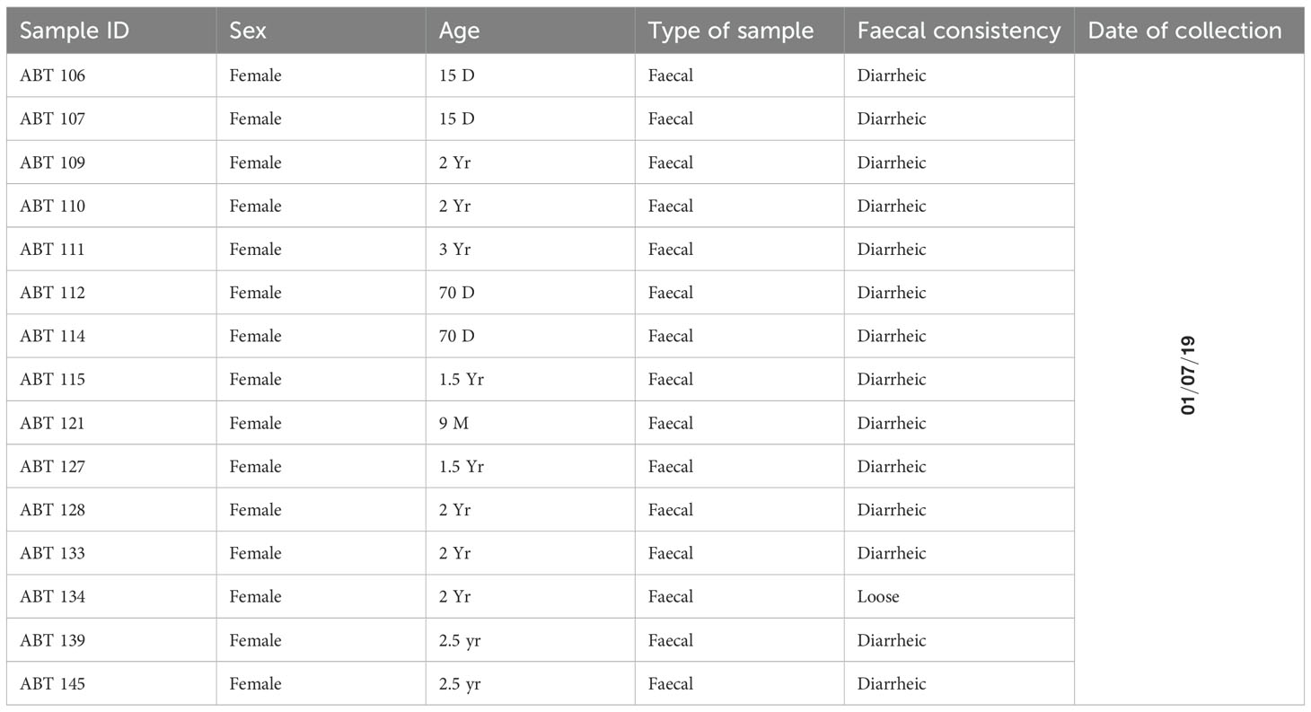Click the ABT 139 sample ID

52,640
